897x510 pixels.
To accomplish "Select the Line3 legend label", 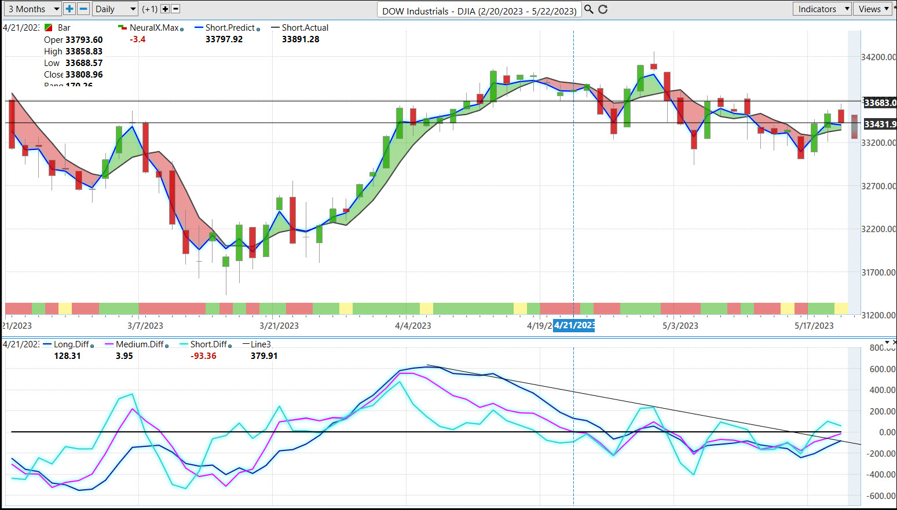I will click(261, 344).
